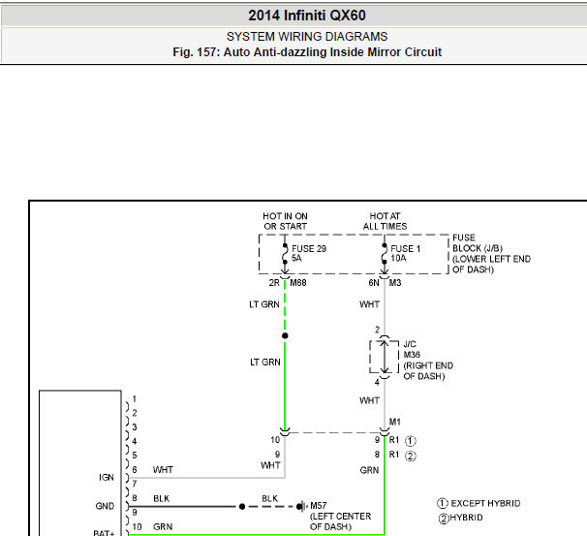Click the 'M1' connector label
Image resolution: width=587 pixels, height=536 pixels.
coord(394,422)
